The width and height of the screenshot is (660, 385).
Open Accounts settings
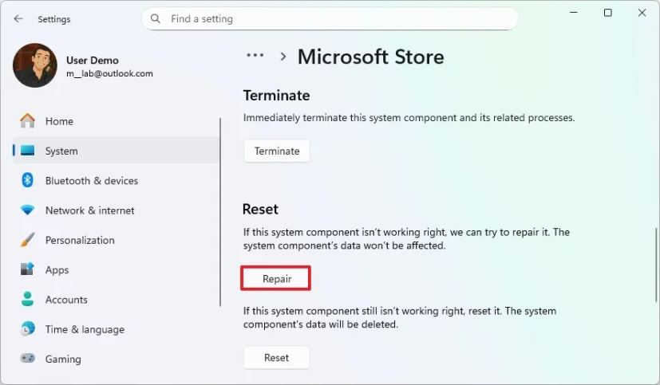(x=117, y=300)
